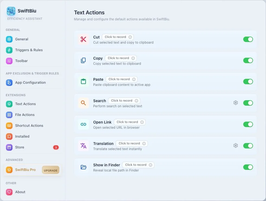
Task: Click to record Paste shortcut
Action: (122, 79)
